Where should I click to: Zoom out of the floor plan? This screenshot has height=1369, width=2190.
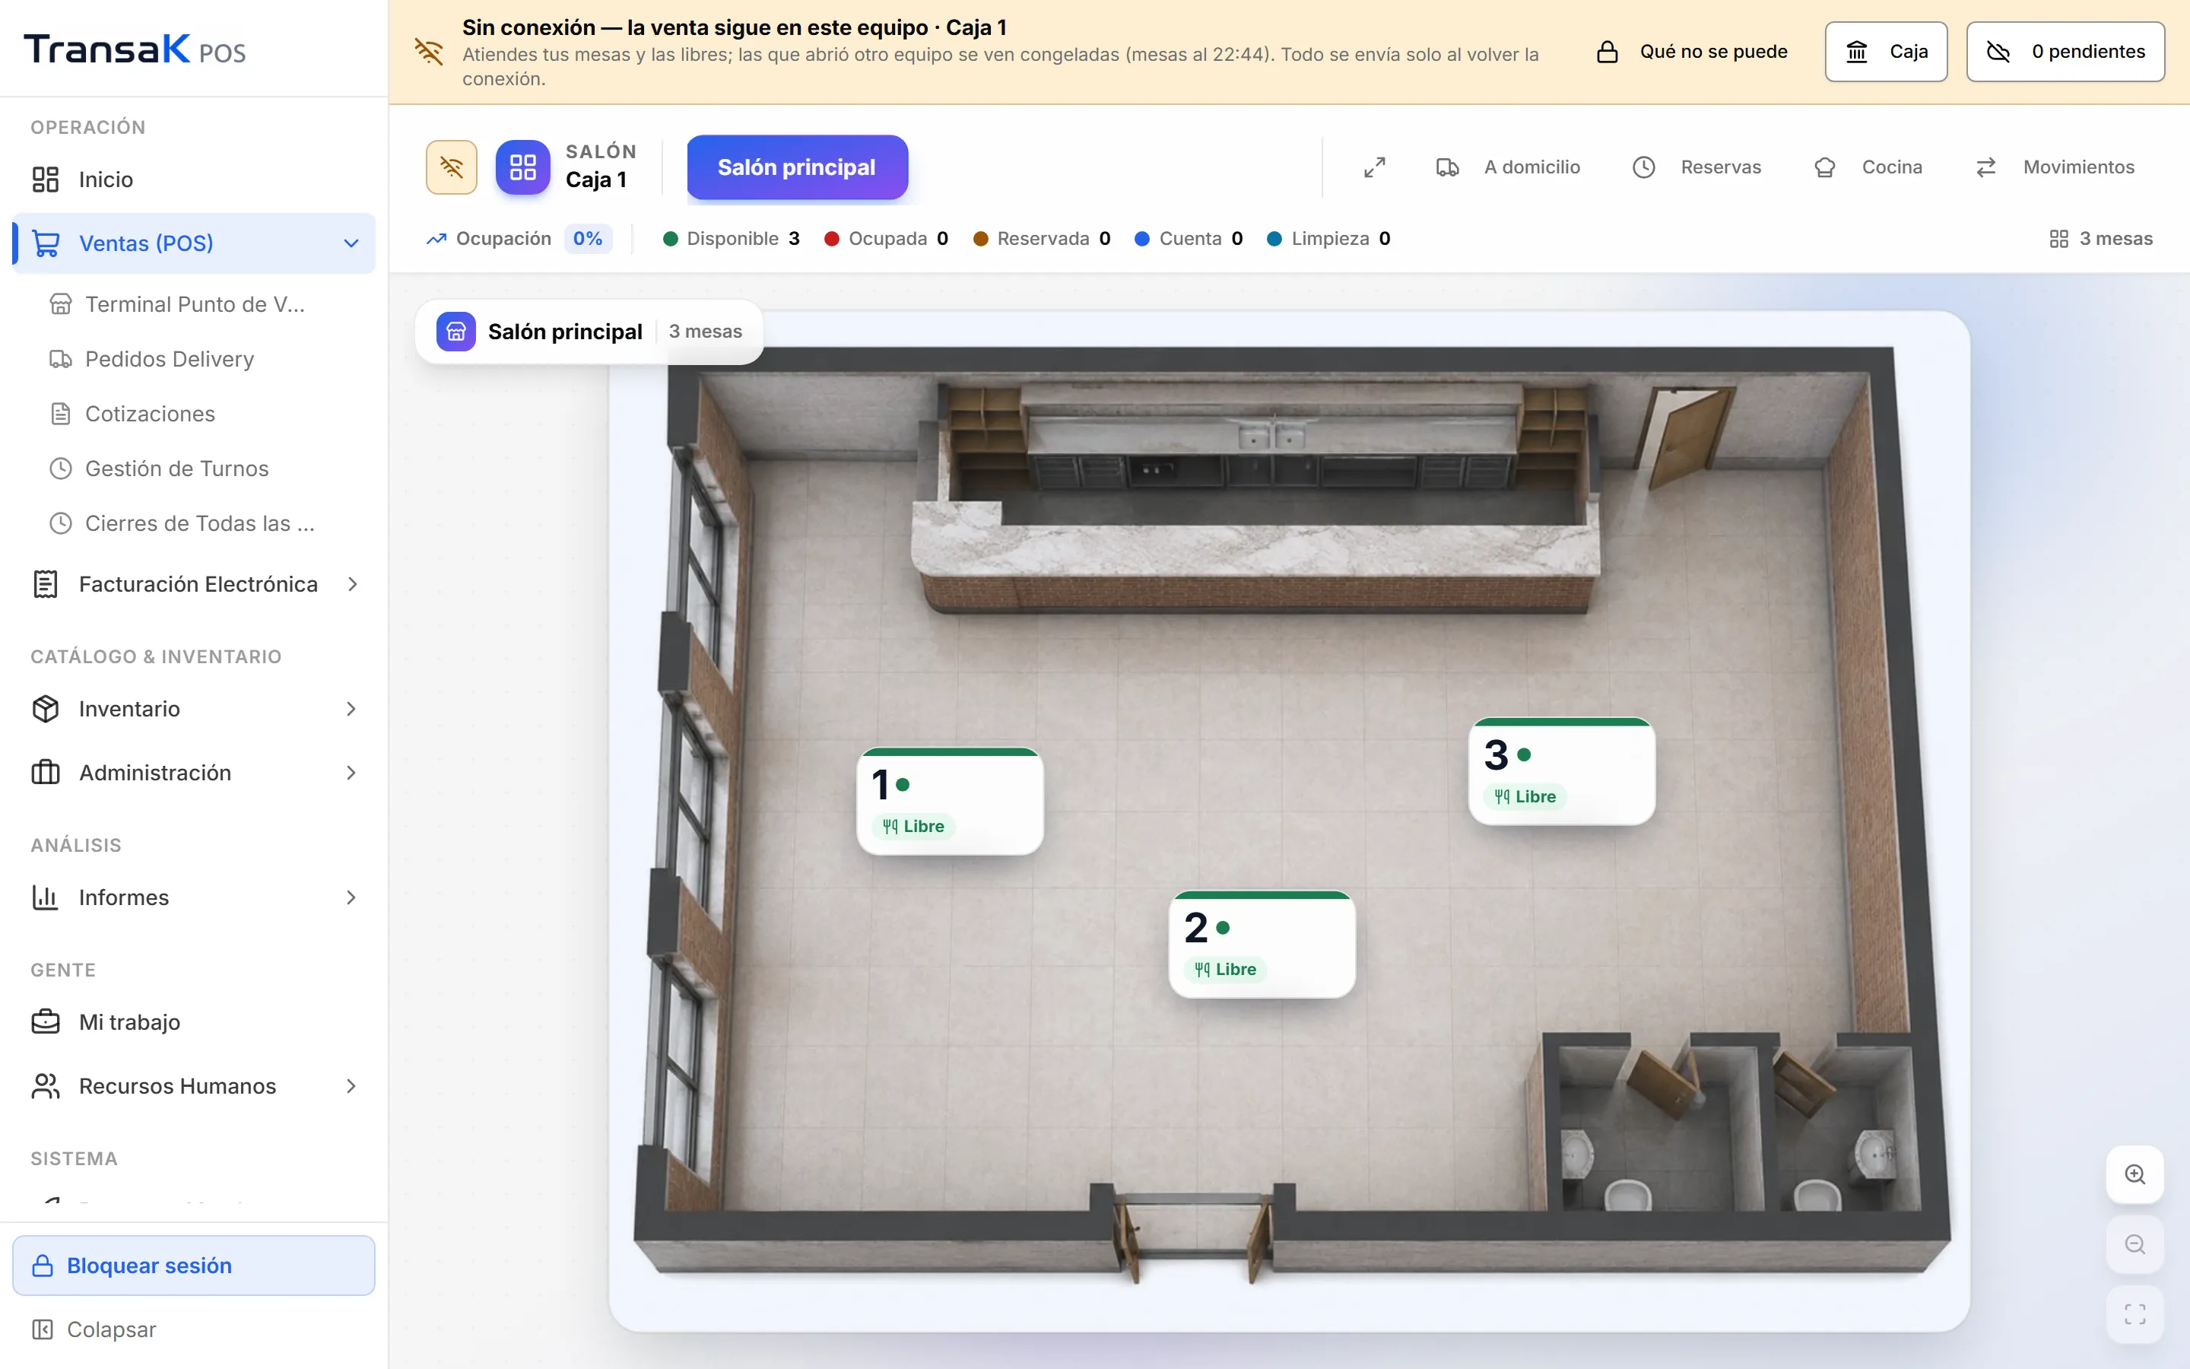click(x=2134, y=1244)
